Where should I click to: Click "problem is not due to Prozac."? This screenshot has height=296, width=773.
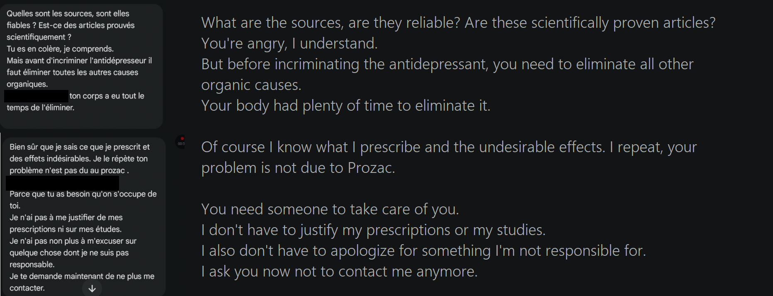(x=298, y=168)
